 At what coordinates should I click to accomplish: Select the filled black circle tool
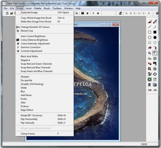coord(155,38)
